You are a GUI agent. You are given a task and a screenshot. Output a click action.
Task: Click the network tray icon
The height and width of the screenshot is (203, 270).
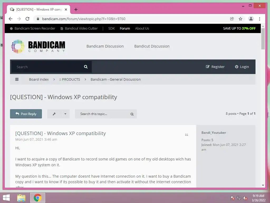click(x=239, y=198)
